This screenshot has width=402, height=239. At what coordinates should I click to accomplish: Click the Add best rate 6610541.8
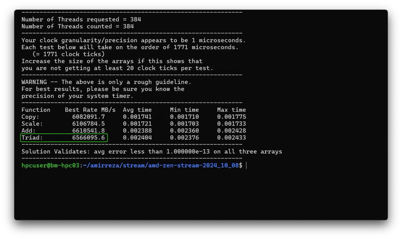tap(89, 130)
